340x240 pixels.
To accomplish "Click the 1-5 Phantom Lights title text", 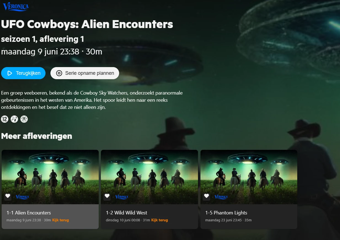I will [226, 213].
